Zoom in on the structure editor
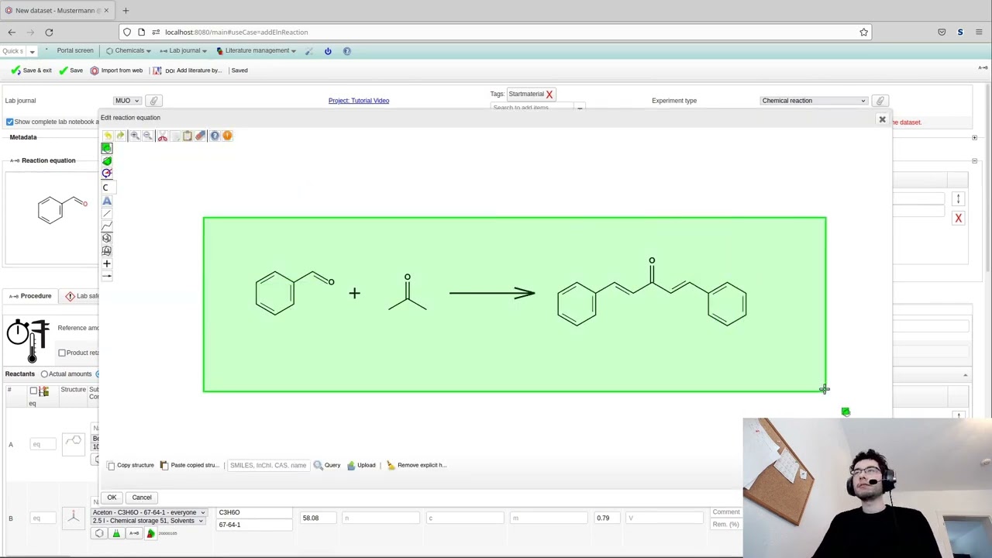This screenshot has height=558, width=992. tap(135, 136)
